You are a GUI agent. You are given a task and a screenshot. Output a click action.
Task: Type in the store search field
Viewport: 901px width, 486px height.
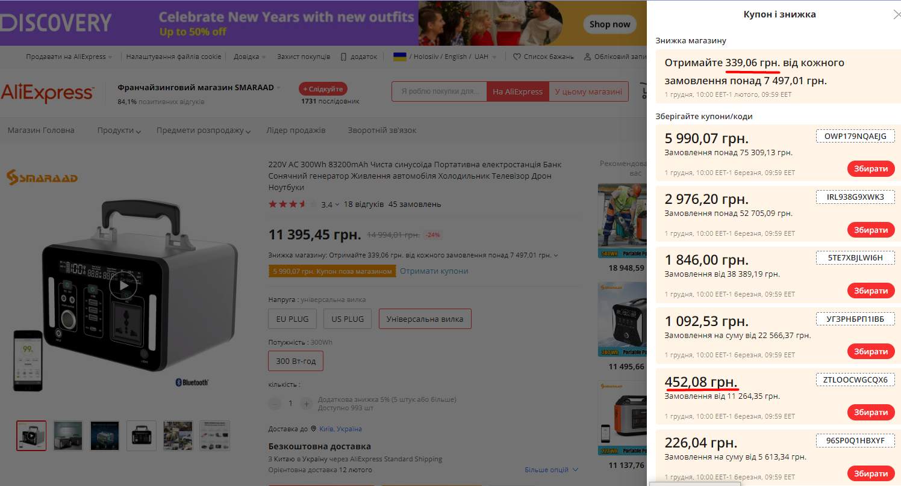click(439, 92)
